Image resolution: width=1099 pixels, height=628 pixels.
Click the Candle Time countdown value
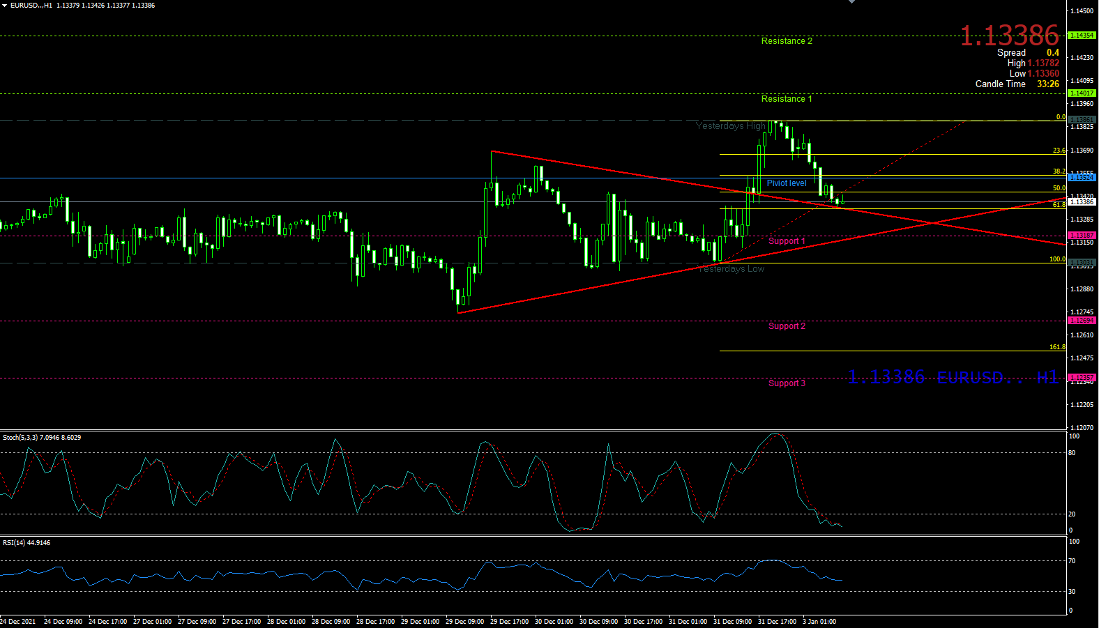[x=1047, y=84]
